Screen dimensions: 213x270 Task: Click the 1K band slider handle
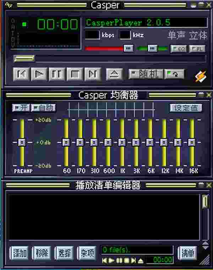tap(122, 142)
